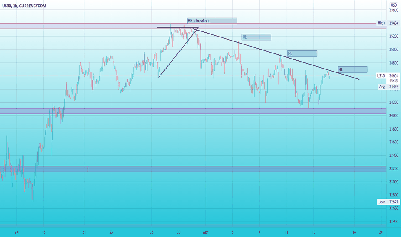The width and height of the screenshot is (401, 237).
Task: Click the 21 date on the time axis
Action: (x=84, y=232)
